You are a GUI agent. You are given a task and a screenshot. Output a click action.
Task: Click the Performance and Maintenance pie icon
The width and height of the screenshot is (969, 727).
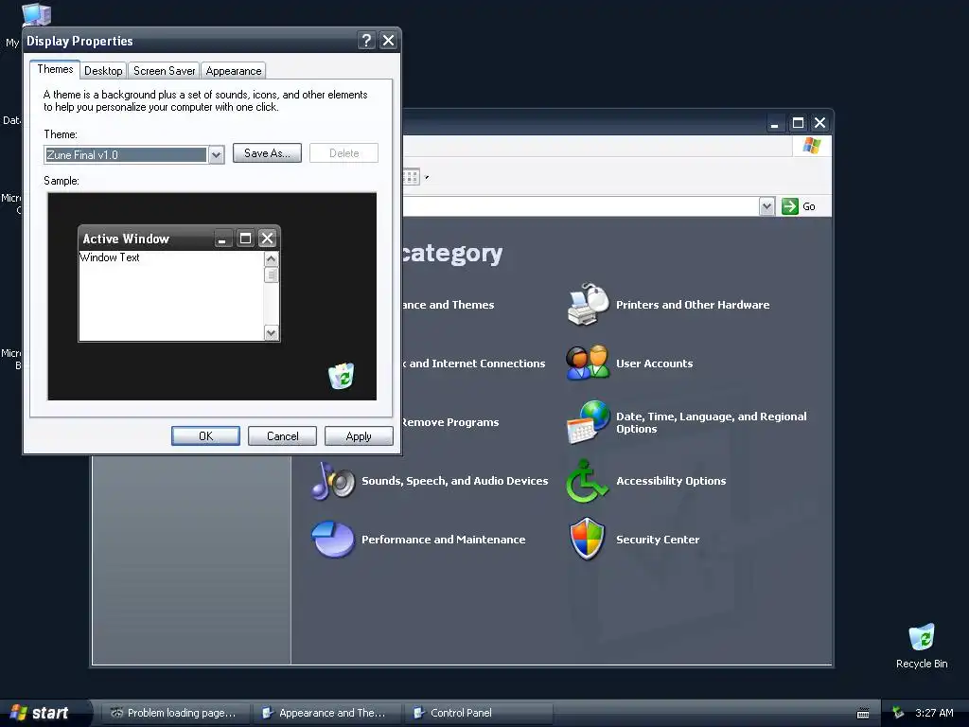pos(333,539)
